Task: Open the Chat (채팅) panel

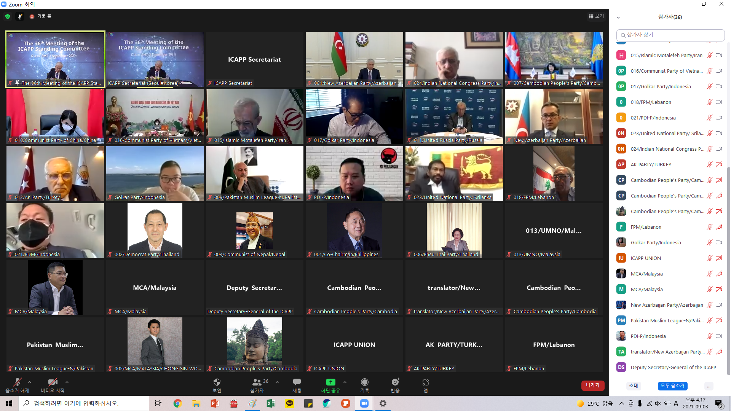Action: (x=297, y=385)
